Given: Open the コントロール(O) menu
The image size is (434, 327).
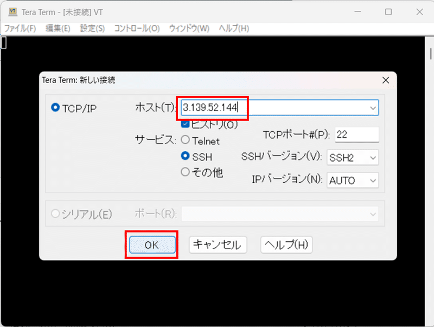Looking at the screenshot, I should [x=137, y=29].
